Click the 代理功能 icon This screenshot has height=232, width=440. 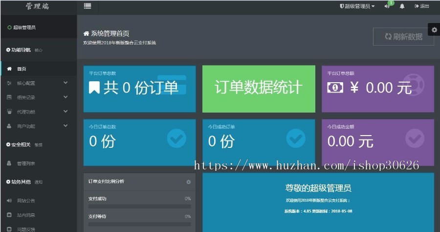point(9,112)
